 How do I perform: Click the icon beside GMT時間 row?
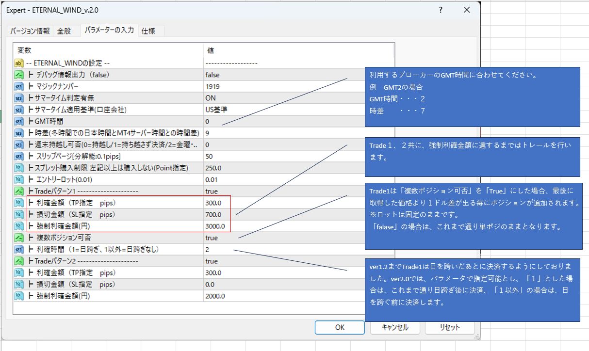coord(19,121)
